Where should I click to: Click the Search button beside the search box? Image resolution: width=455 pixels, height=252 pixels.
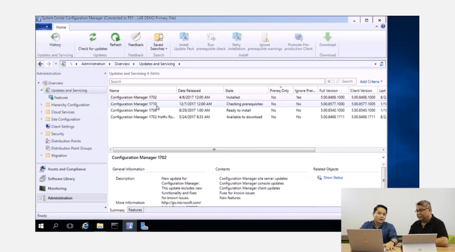tap(344, 81)
